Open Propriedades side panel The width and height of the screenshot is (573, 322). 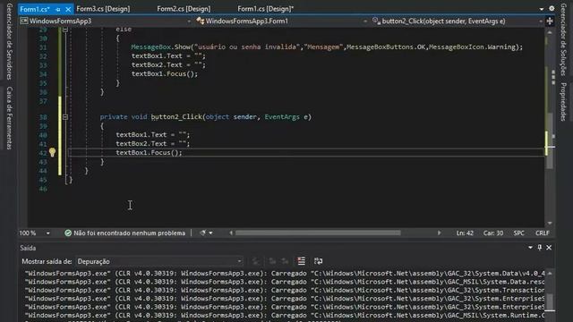coord(563,102)
